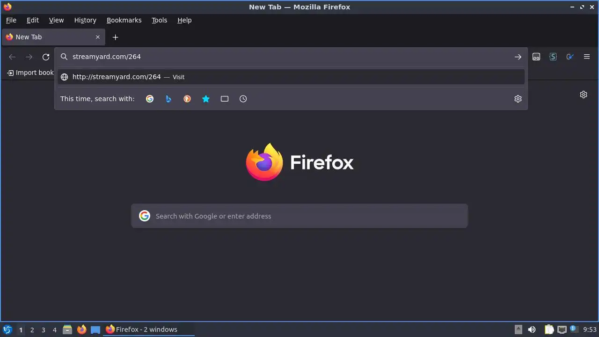Viewport: 599px width, 337px height.
Task: Click Search with Google or enter address box
Action: (x=299, y=216)
